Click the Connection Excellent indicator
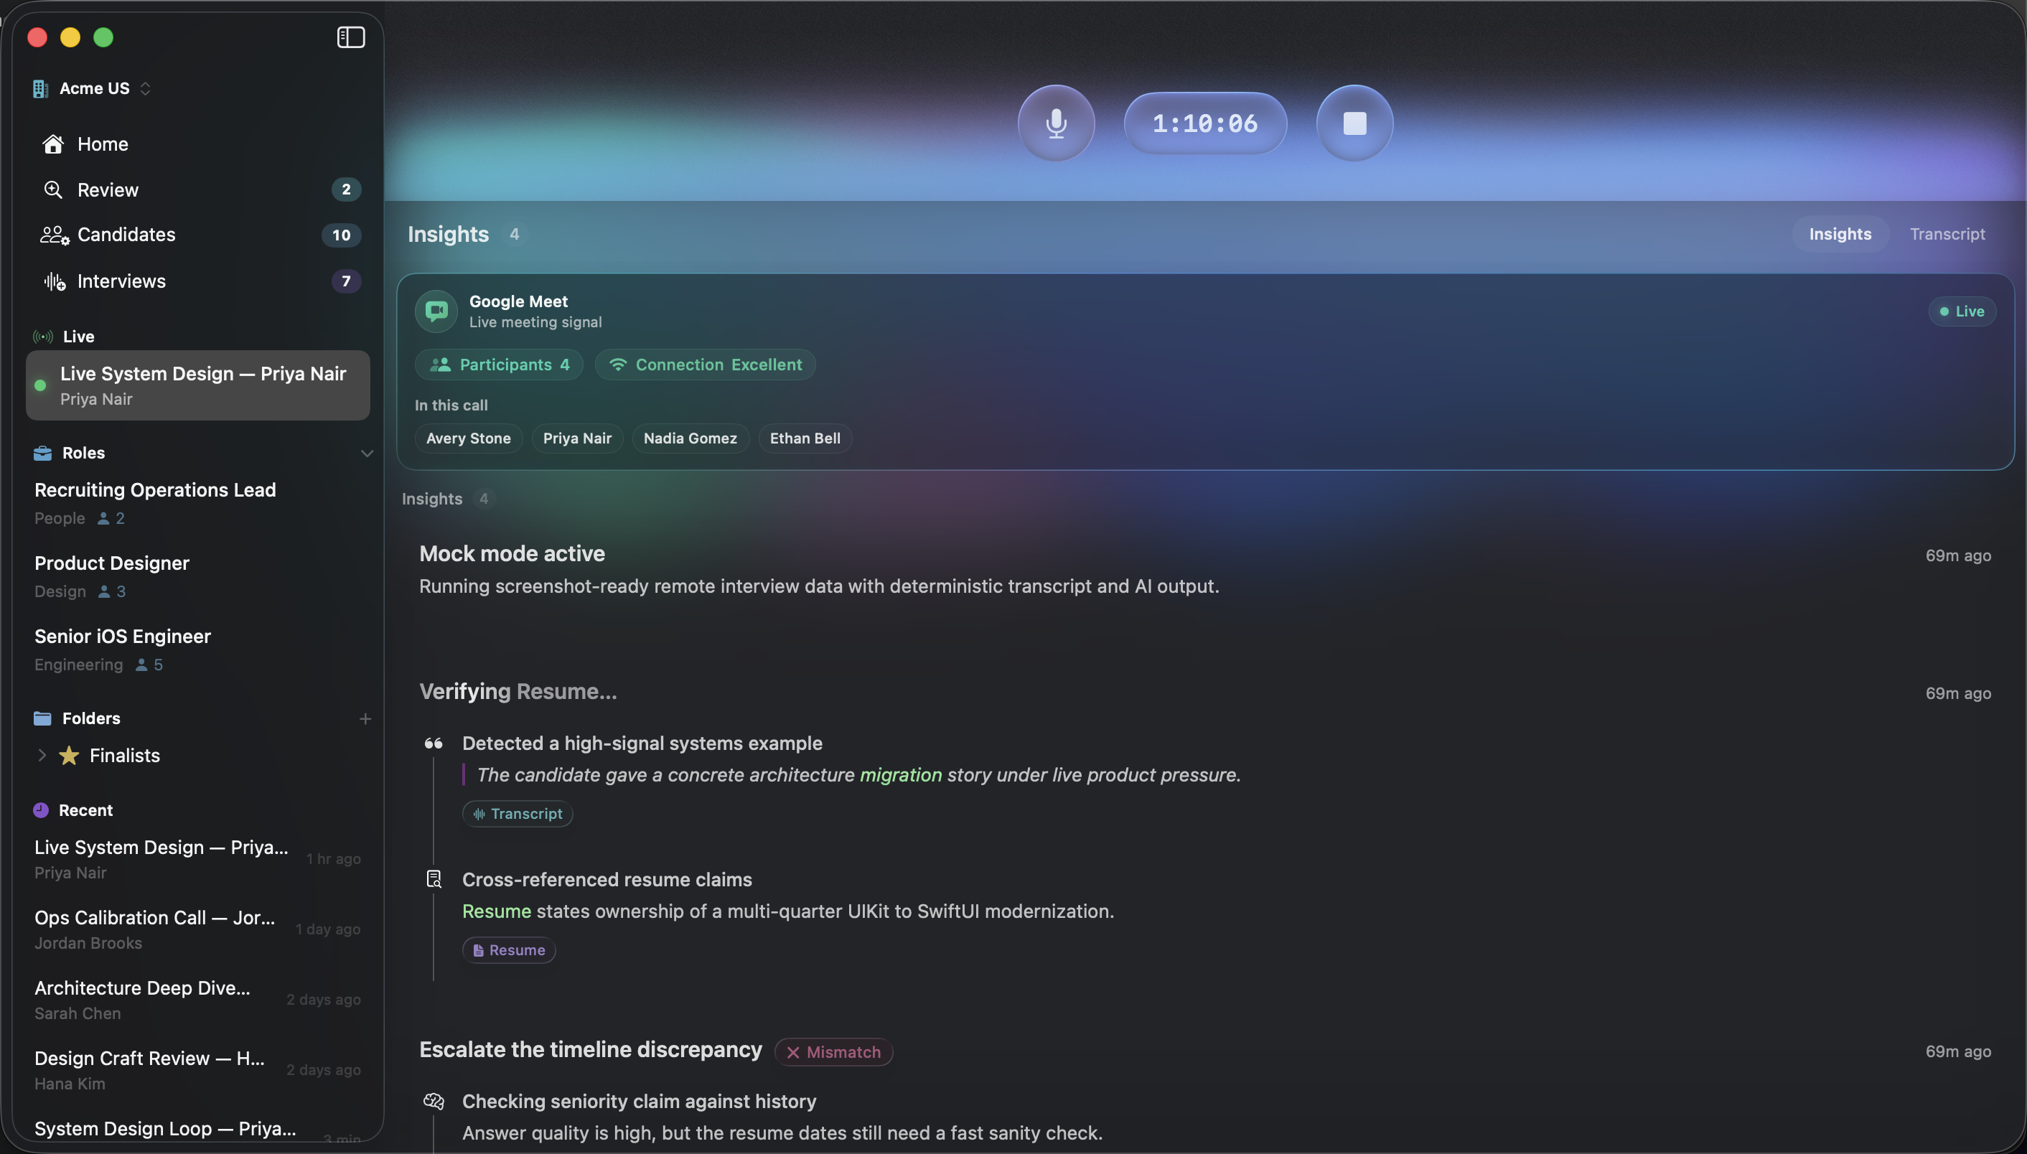Viewport: 2027px width, 1154px height. tap(705, 365)
